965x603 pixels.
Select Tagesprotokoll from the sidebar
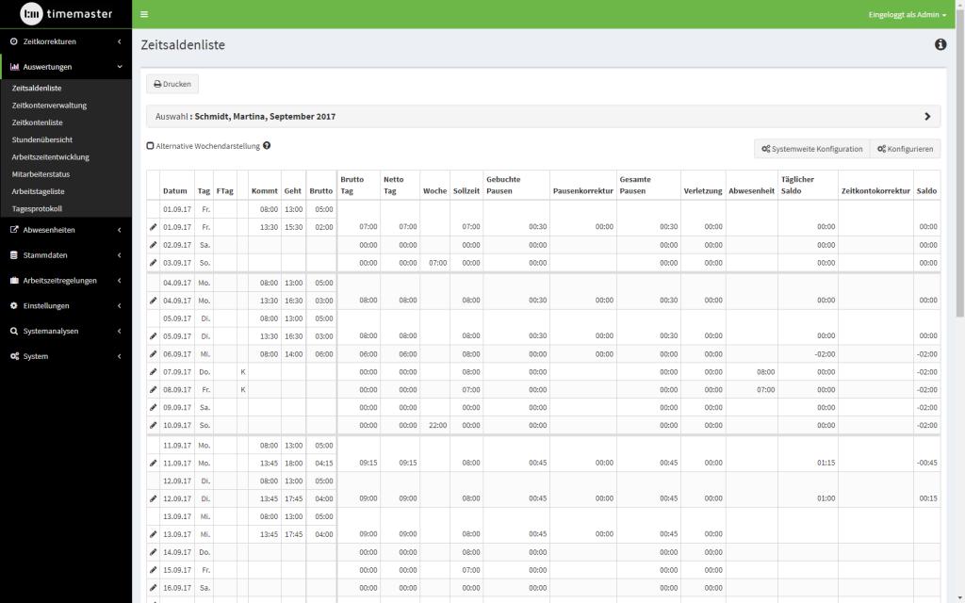coord(38,209)
